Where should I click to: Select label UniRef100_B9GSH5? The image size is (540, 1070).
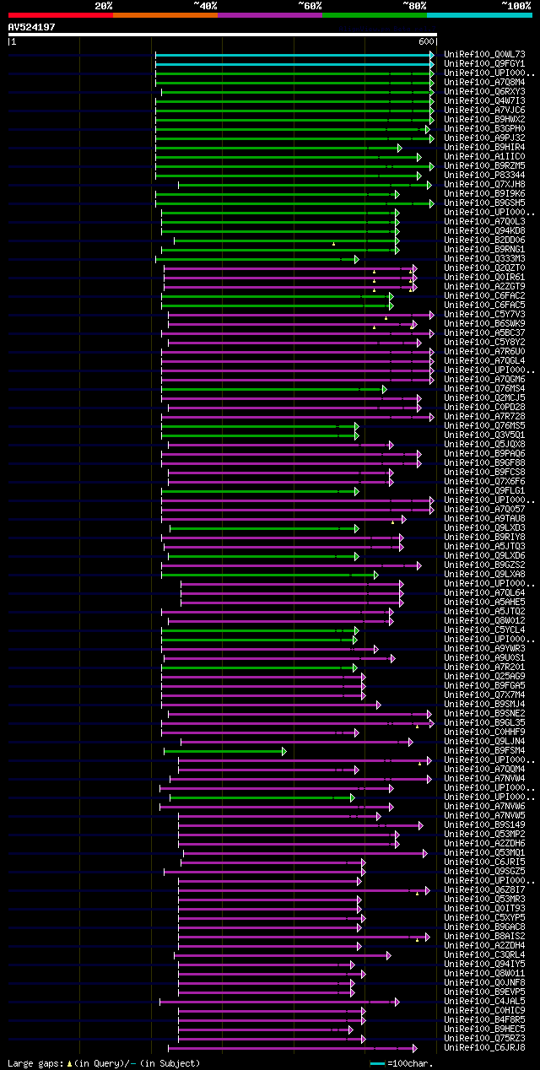(484, 203)
